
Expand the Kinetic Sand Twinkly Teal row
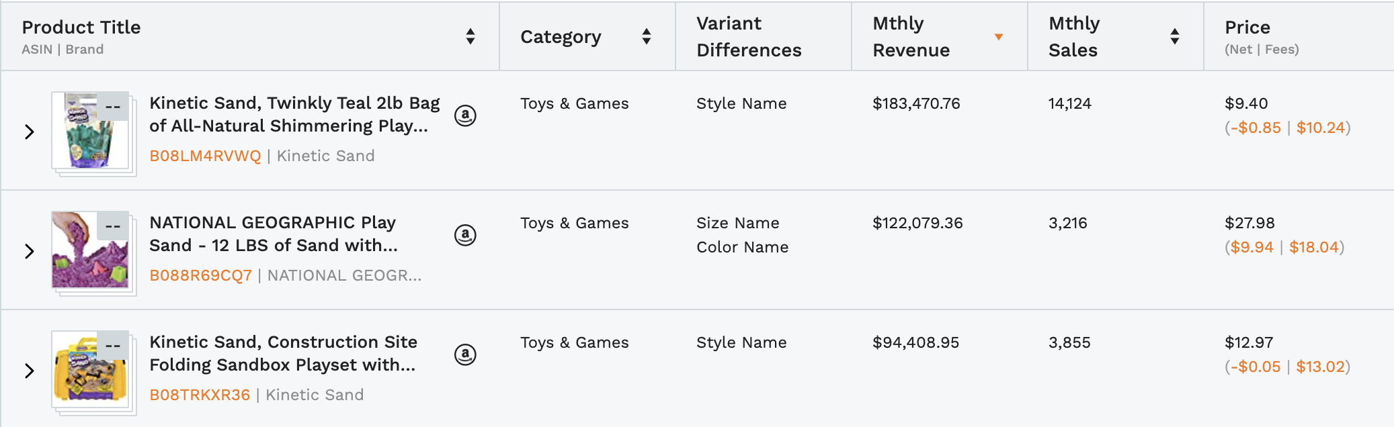pyautogui.click(x=30, y=132)
